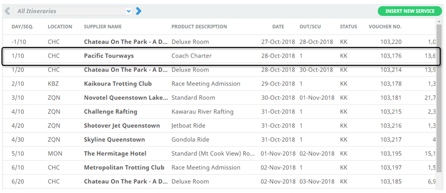Click voucher number 103,220
446x193 pixels.
pyautogui.click(x=391, y=42)
